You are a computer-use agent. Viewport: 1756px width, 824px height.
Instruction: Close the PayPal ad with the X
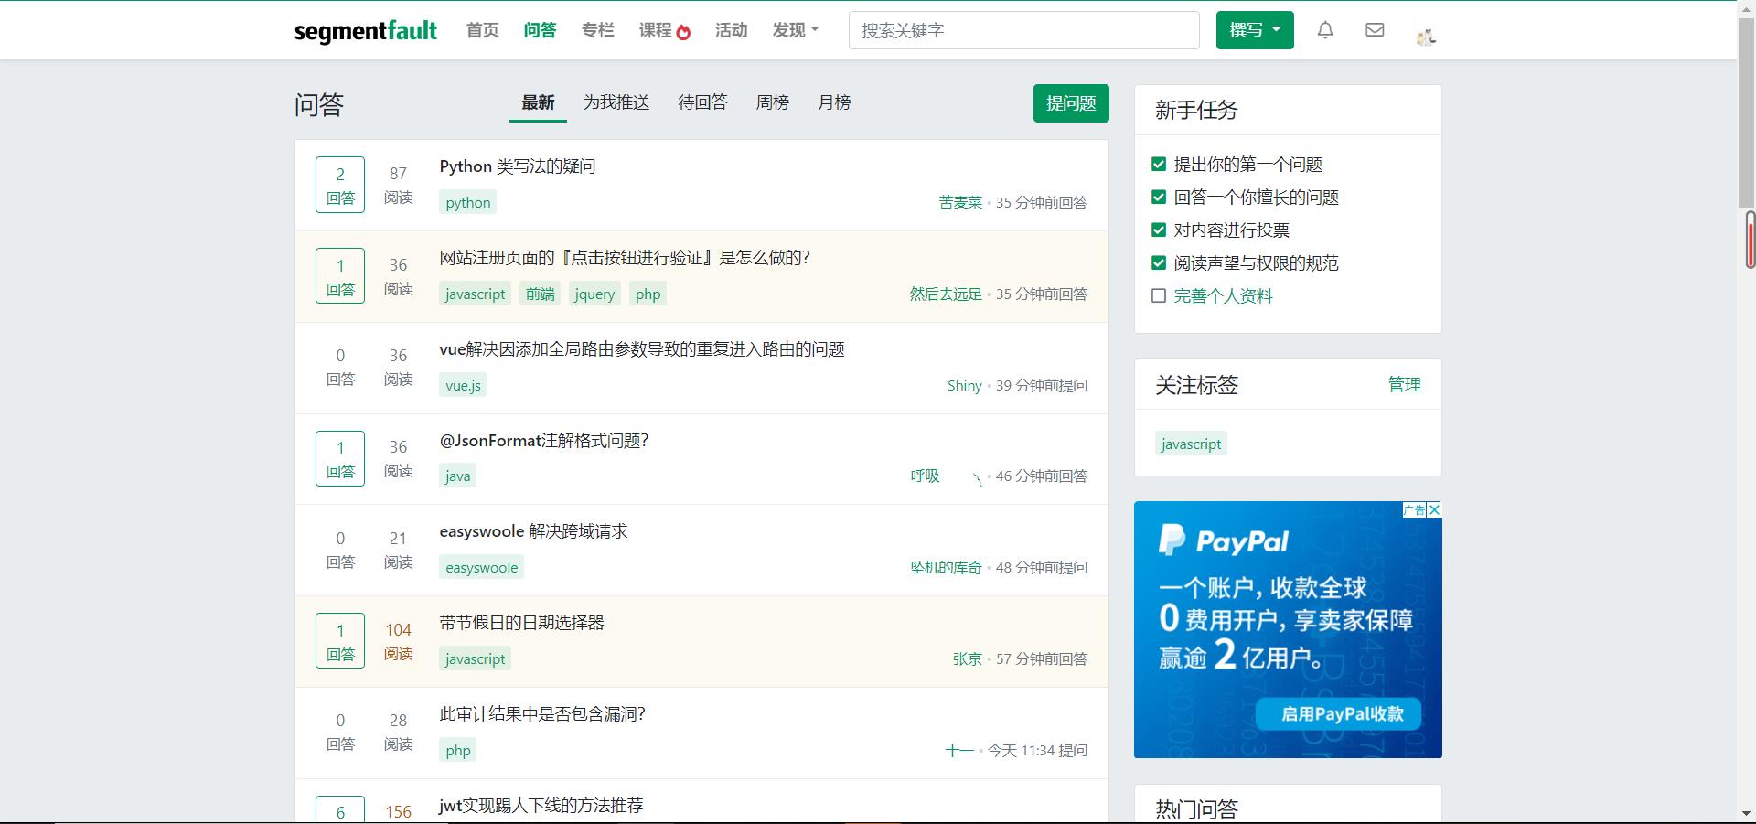click(1434, 509)
